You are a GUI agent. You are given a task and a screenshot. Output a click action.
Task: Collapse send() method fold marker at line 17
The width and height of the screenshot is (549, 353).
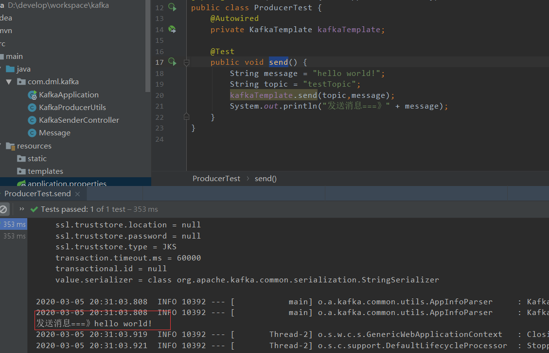tap(186, 63)
